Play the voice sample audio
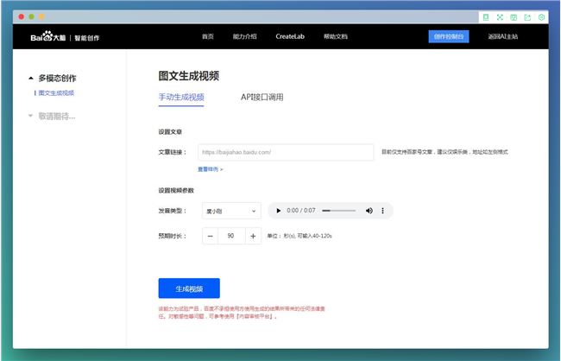This screenshot has width=561, height=361. pyautogui.click(x=278, y=211)
